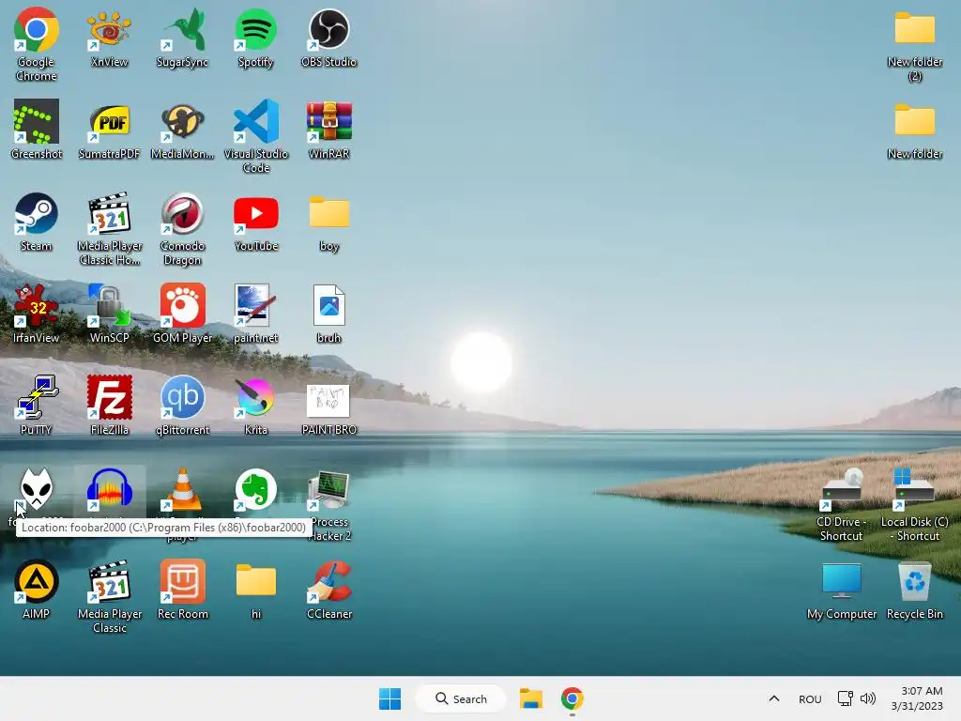This screenshot has height=721, width=961.
Task: Click the PuTTY desktop icon
Action: [37, 397]
